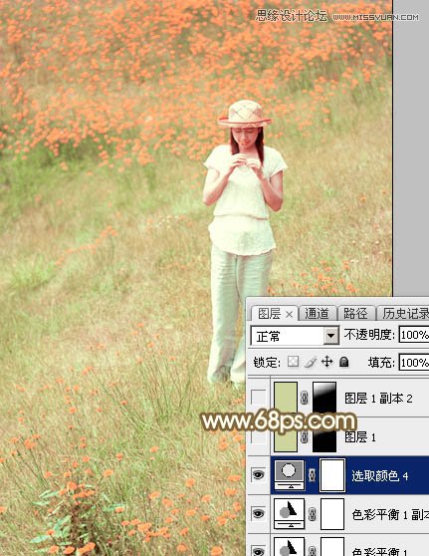Select 色彩平衡 1 副本 mask thumbnail
429x556 pixels.
tap(332, 514)
